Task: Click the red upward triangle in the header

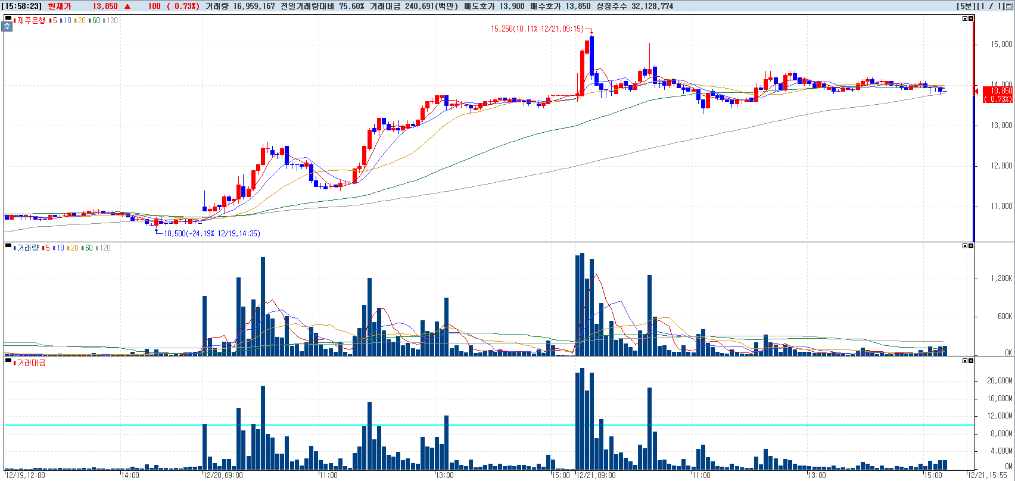Action: click(x=127, y=6)
